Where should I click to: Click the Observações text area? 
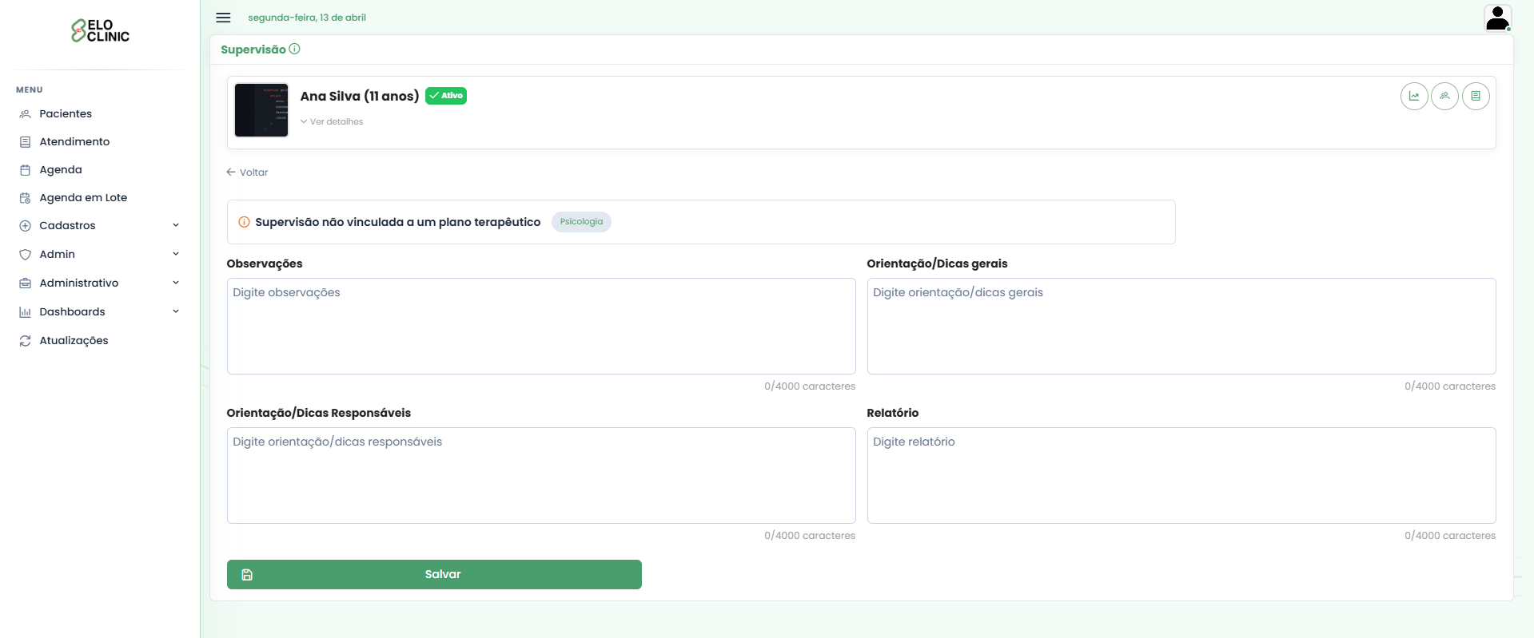click(540, 326)
